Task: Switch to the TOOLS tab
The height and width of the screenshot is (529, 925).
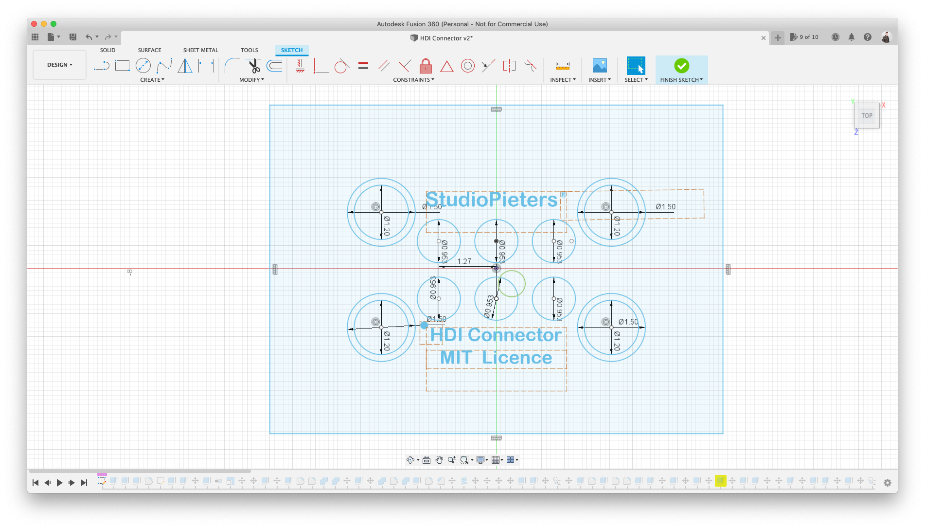Action: point(249,50)
